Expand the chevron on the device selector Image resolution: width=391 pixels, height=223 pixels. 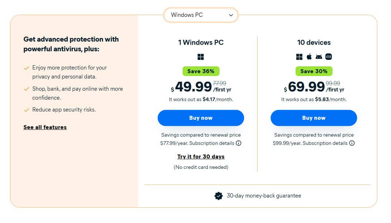[x=231, y=15]
